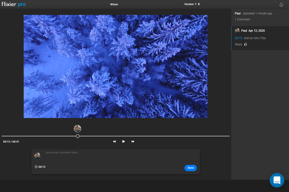Toggle the comment marker avatar on the timeline
This screenshot has width=289, height=192.
(77, 129)
